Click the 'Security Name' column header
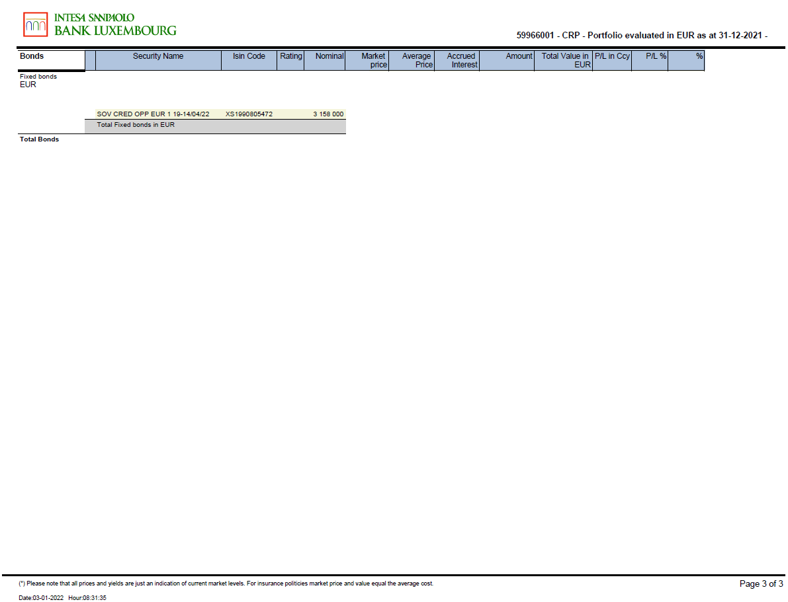This screenshot has height=602, width=788. click(158, 60)
